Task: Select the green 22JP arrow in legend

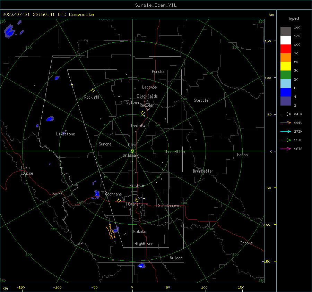Action: [x=286, y=140]
